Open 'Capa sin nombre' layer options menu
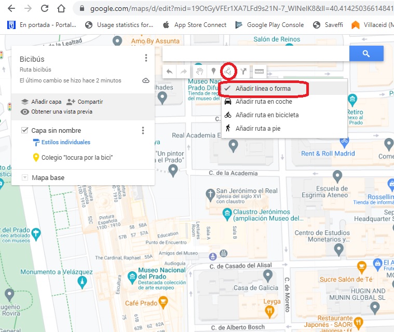This screenshot has height=332, width=394. point(143,131)
